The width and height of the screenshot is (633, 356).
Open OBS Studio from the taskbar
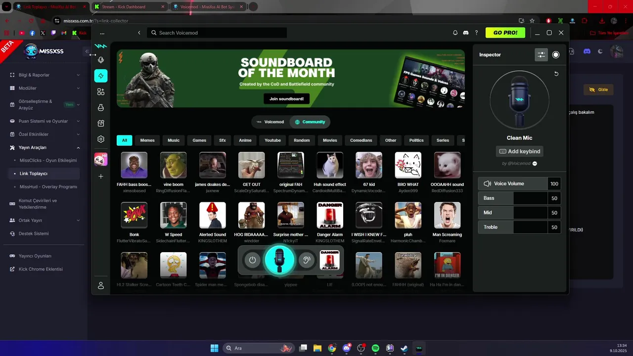(x=361, y=348)
